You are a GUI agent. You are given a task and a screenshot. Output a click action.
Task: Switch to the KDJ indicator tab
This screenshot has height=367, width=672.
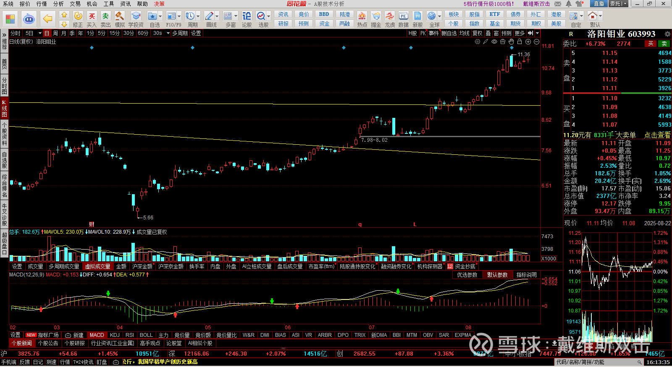click(115, 335)
